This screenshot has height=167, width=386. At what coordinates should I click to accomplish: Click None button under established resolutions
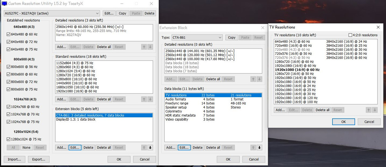[27, 147]
